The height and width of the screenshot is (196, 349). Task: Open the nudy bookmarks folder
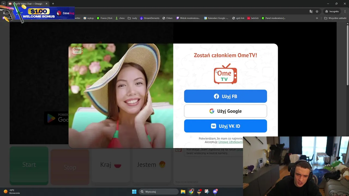pos(132,18)
